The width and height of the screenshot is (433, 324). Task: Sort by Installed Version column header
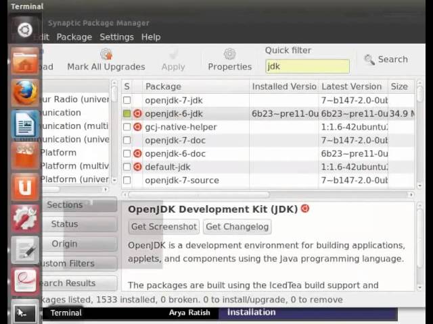pyautogui.click(x=284, y=86)
